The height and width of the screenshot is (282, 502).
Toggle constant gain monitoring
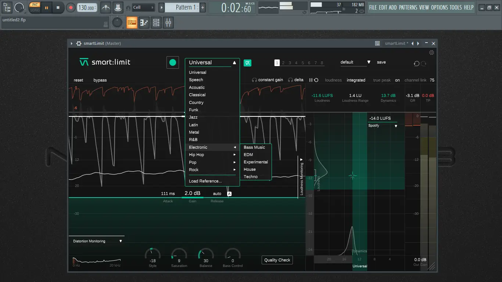(268, 80)
